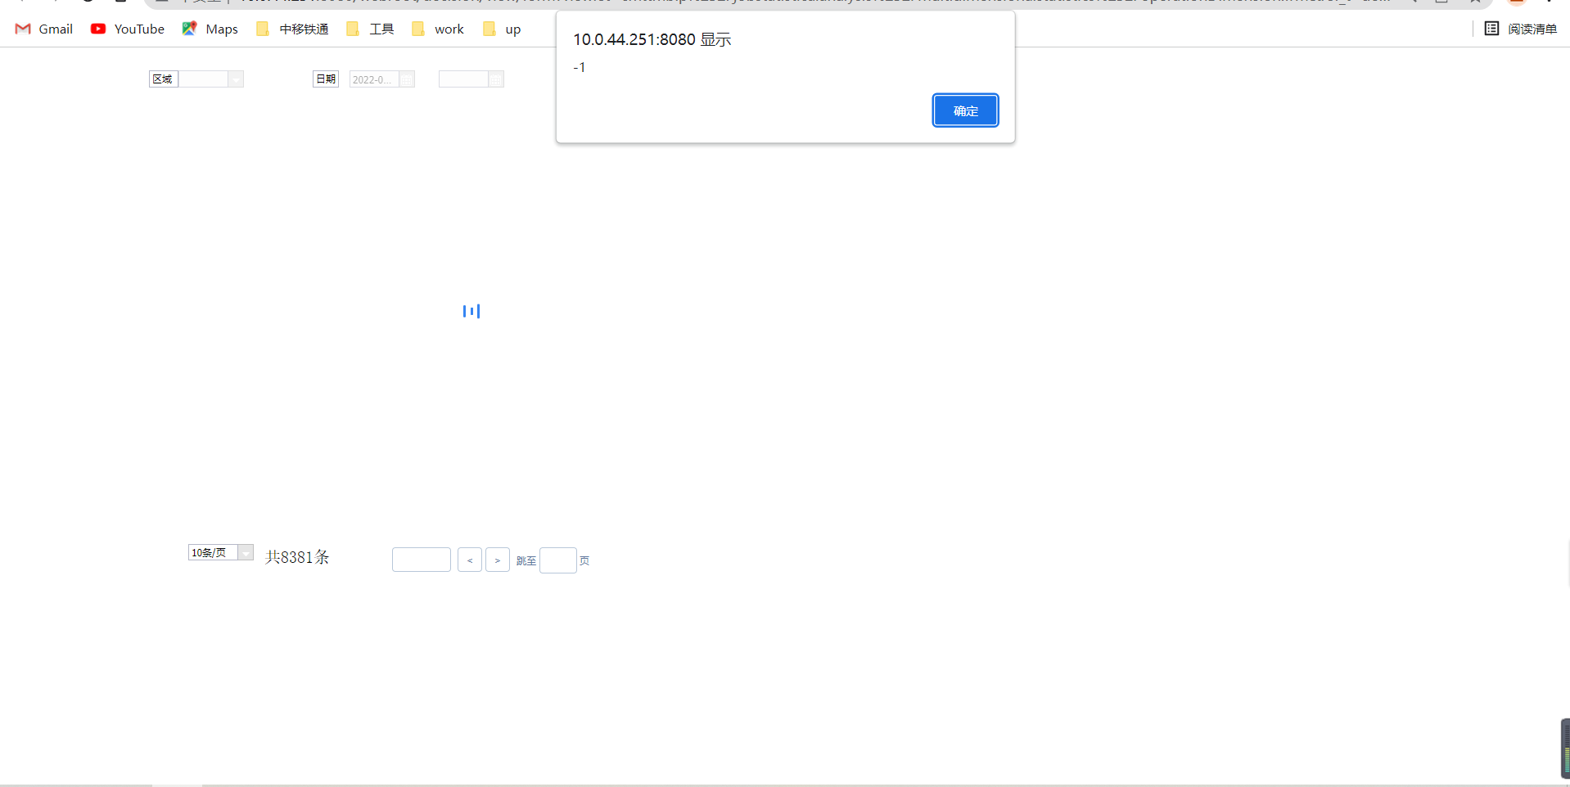Image resolution: width=1570 pixels, height=787 pixels.
Task: Click the 共8381条 total count text
Action: [297, 557]
